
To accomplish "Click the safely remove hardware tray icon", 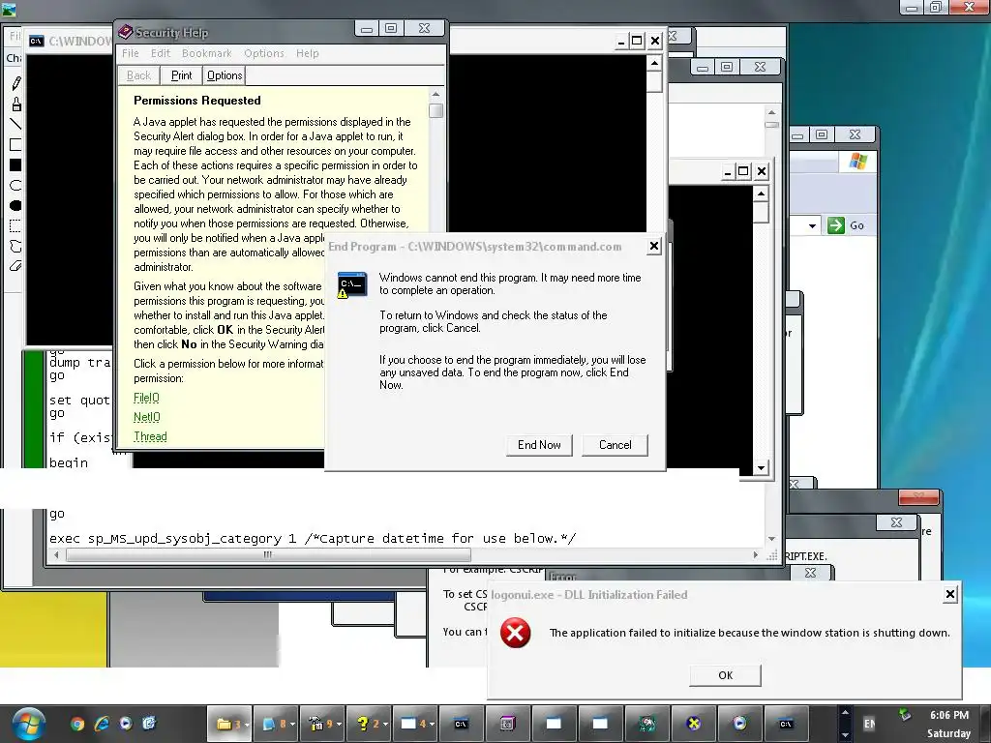I will (905, 715).
